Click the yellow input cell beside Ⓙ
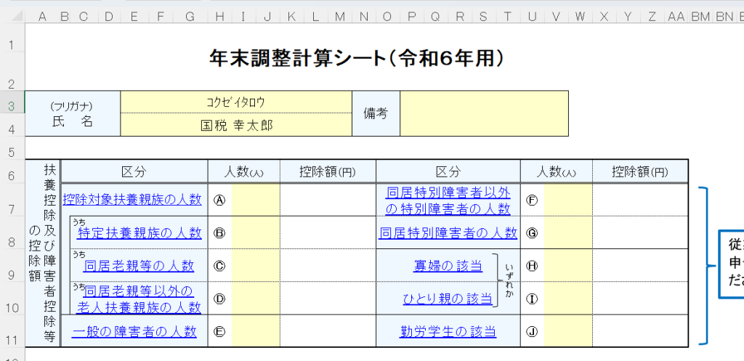The height and width of the screenshot is (361, 744). click(x=567, y=331)
